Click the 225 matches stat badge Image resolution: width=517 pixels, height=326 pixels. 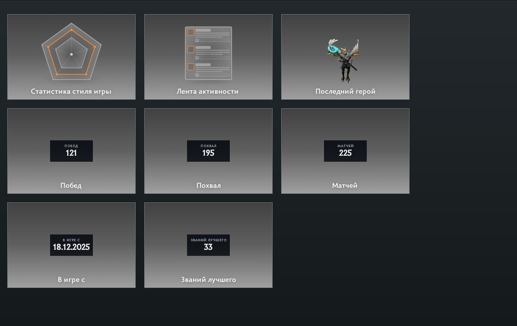click(345, 151)
